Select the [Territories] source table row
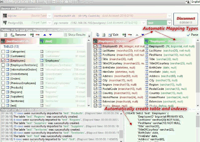Image resolution: width=200 pixels, height=142 pixels. [x=20, y=101]
